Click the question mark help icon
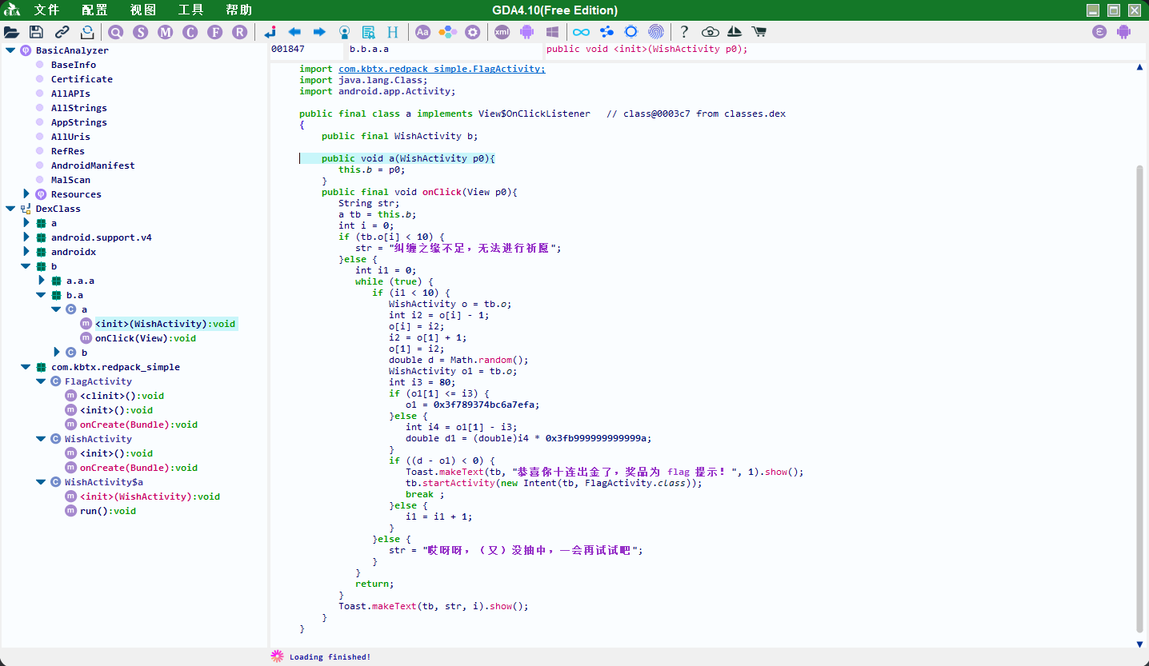Image resolution: width=1149 pixels, height=666 pixels. (x=684, y=32)
